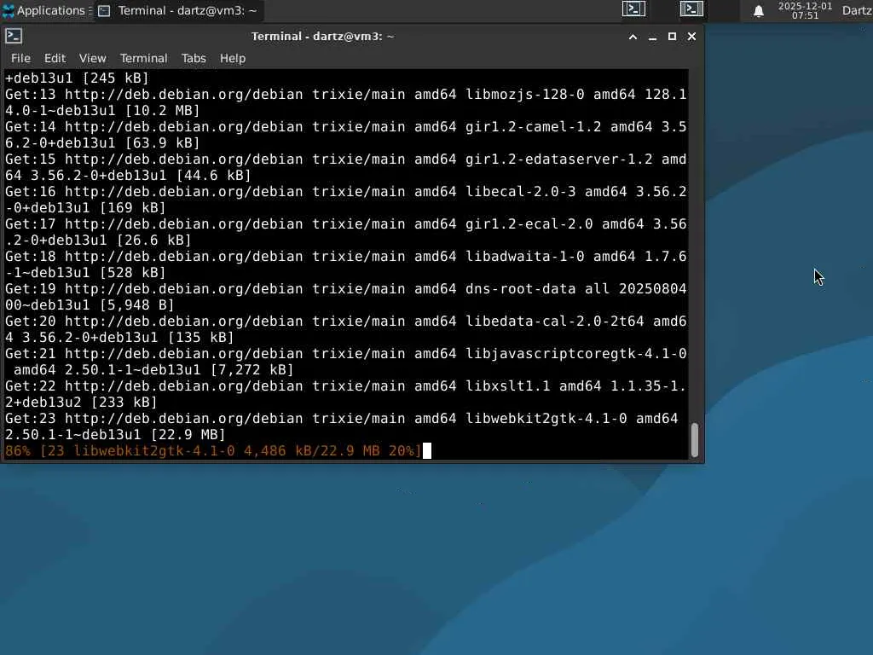Image resolution: width=873 pixels, height=655 pixels.
Task: Click the download progress line at 86%
Action: click(213, 450)
